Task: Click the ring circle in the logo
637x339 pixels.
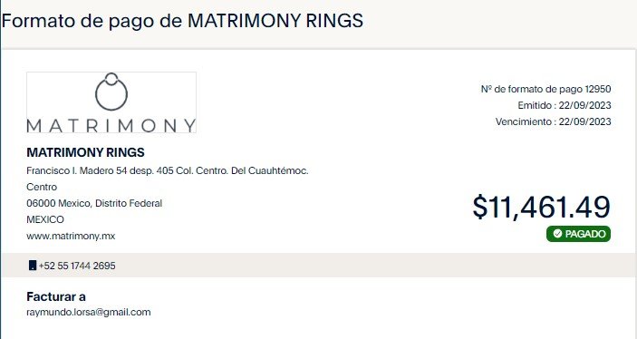Action: (111, 92)
